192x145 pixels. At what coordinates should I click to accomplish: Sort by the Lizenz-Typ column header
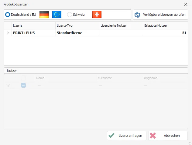pyautogui.click(x=77, y=25)
